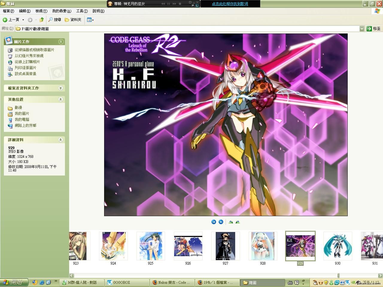Image resolution: width=383 pixels, height=287 pixels.
Task: Open the Back history dropdown arrow
Action: [23, 20]
